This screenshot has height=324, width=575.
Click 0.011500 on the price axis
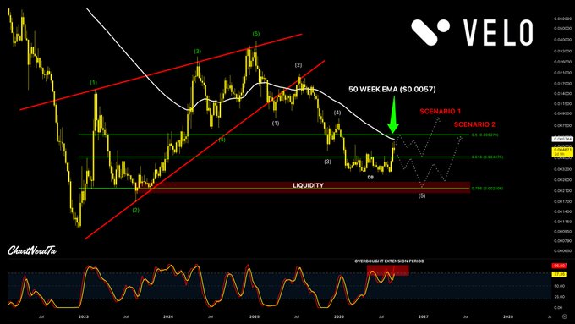click(x=562, y=104)
